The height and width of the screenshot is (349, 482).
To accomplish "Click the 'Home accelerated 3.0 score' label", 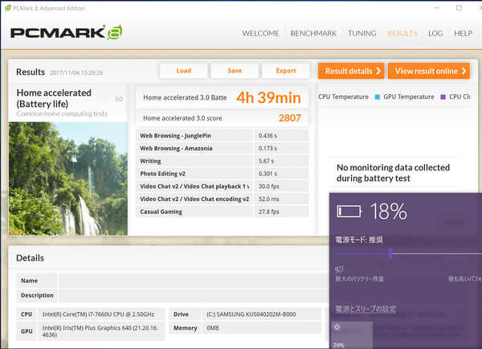I will click(182, 118).
